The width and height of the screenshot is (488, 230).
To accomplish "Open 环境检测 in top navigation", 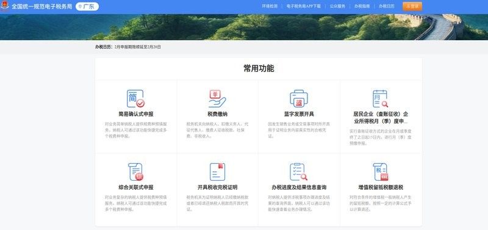I will coord(270,6).
